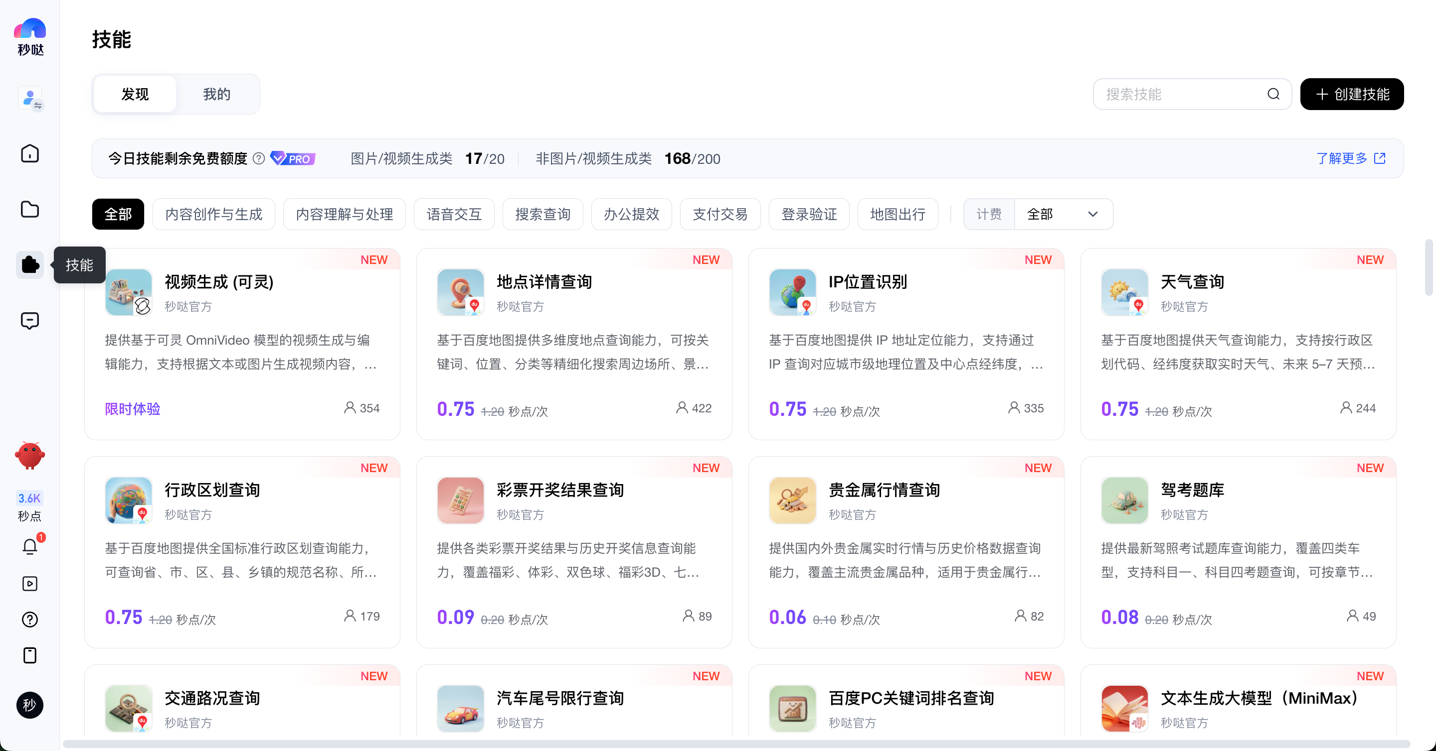Click the IP位置识别 title text

[868, 282]
